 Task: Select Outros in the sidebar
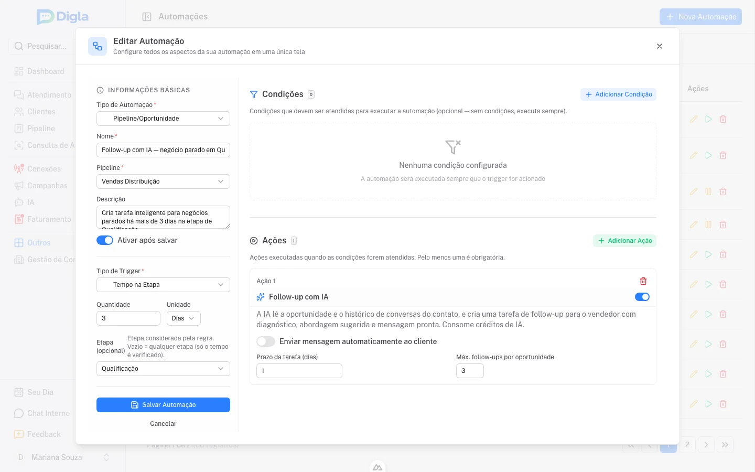[x=33, y=243]
